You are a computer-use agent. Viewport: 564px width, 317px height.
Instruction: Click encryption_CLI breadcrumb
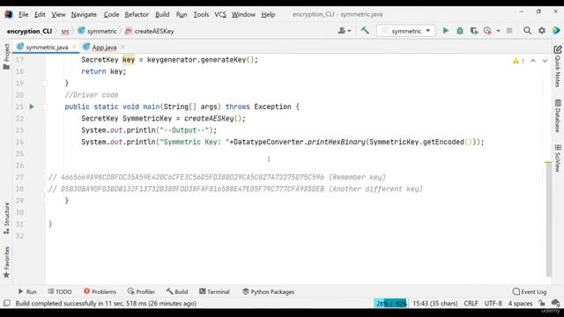point(29,32)
